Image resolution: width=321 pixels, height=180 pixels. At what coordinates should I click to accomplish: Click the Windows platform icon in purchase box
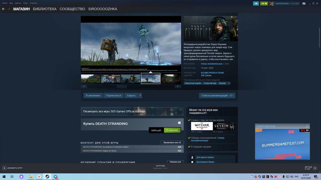tap(179, 123)
